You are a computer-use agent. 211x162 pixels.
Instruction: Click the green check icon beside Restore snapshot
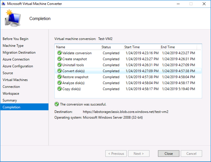point(59,77)
